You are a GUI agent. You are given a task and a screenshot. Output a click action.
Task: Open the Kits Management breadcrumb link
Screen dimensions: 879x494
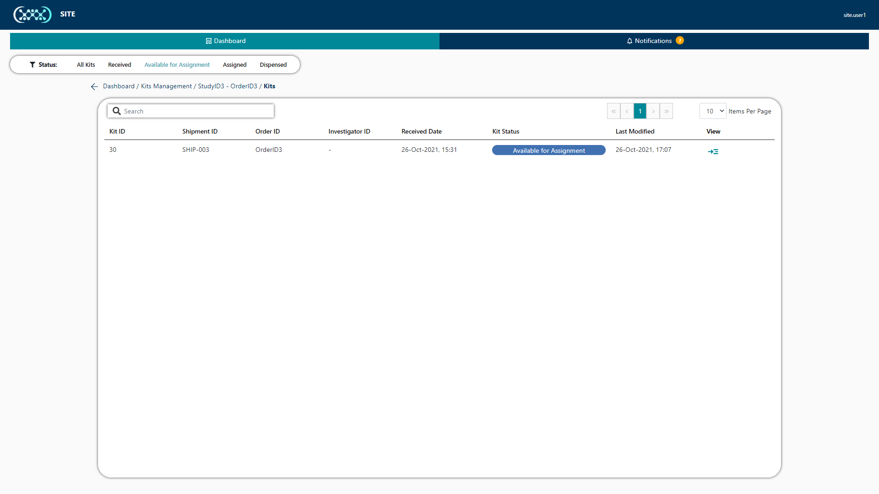[x=166, y=86]
